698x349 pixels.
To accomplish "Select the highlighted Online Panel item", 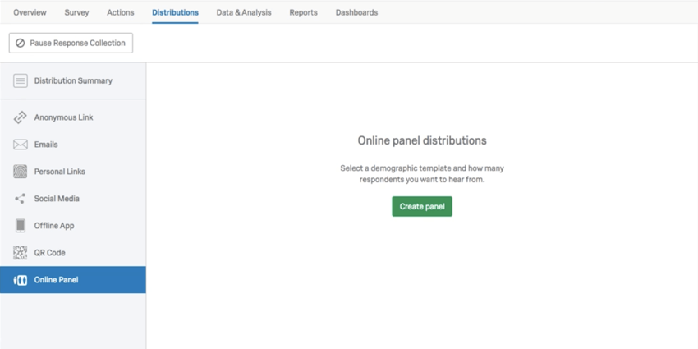I will pos(73,280).
